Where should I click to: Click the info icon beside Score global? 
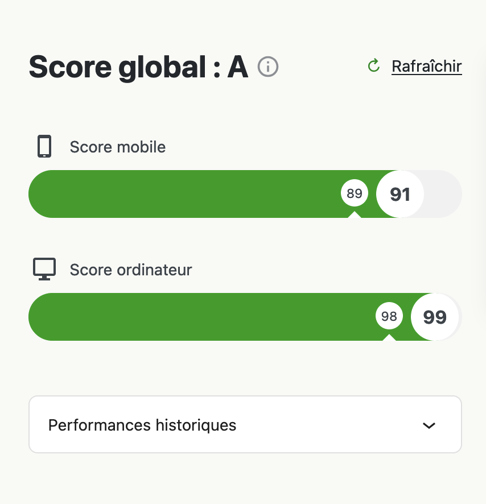(x=267, y=67)
